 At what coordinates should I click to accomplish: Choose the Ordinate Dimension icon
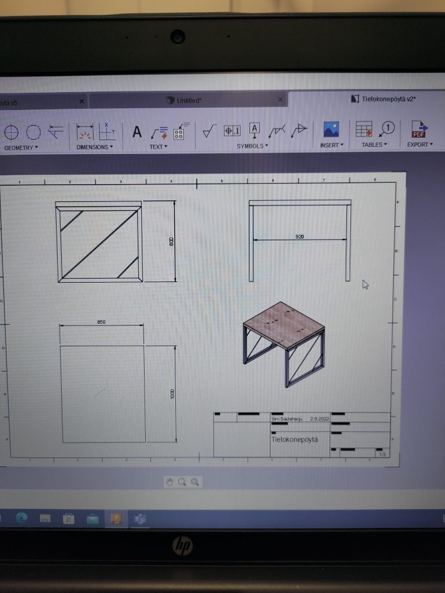[107, 131]
